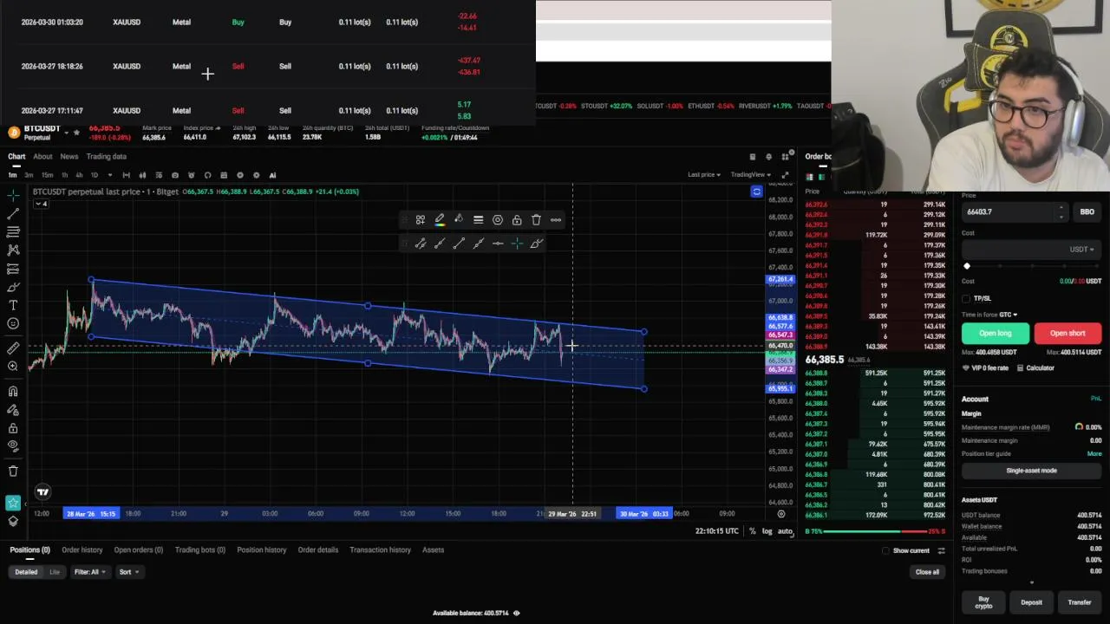Select the 1D timeframe
Screen dimensions: 1110x624
tap(95, 175)
